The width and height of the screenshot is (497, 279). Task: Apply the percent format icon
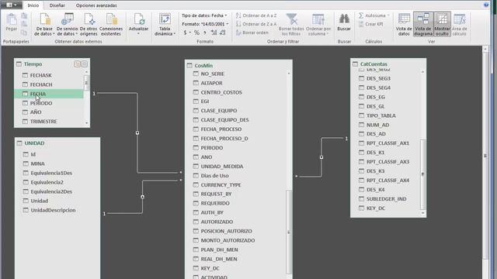(196, 33)
